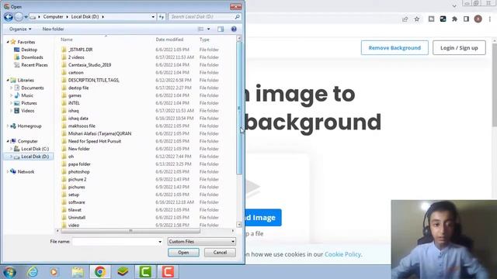Screen dimensions: 497x279
Task: Open the File name combo dropdown
Action: coord(160,242)
